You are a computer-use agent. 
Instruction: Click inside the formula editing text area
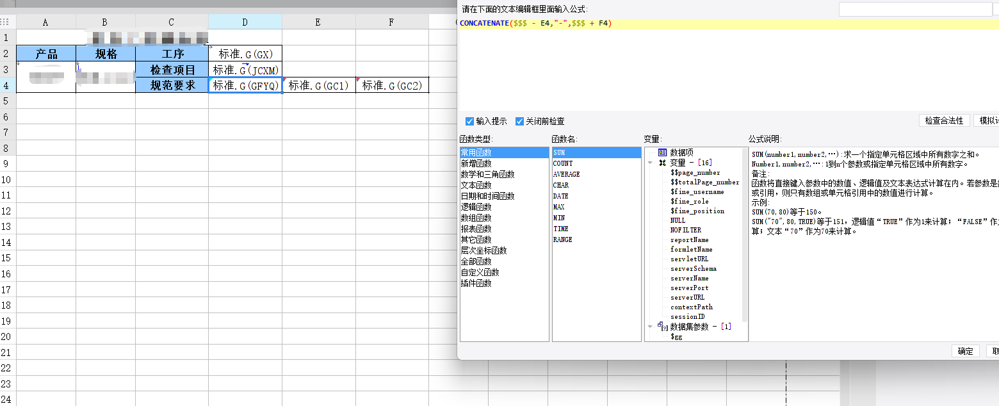pos(704,70)
